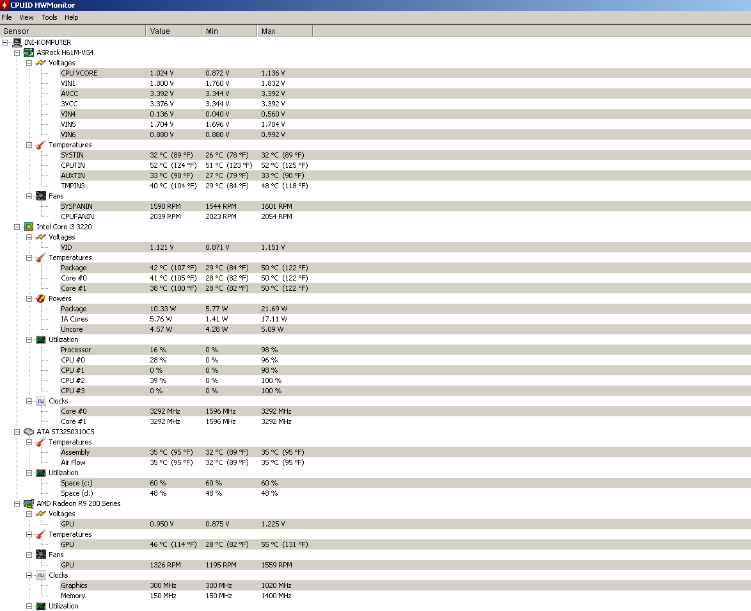Viewport: 751px width, 611px height.
Task: Collapse the AMD Radeon R9 200 Series node
Action: (17, 503)
